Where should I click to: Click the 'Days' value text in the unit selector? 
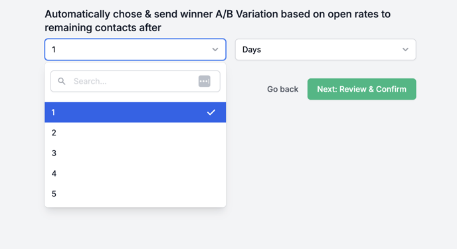click(252, 50)
